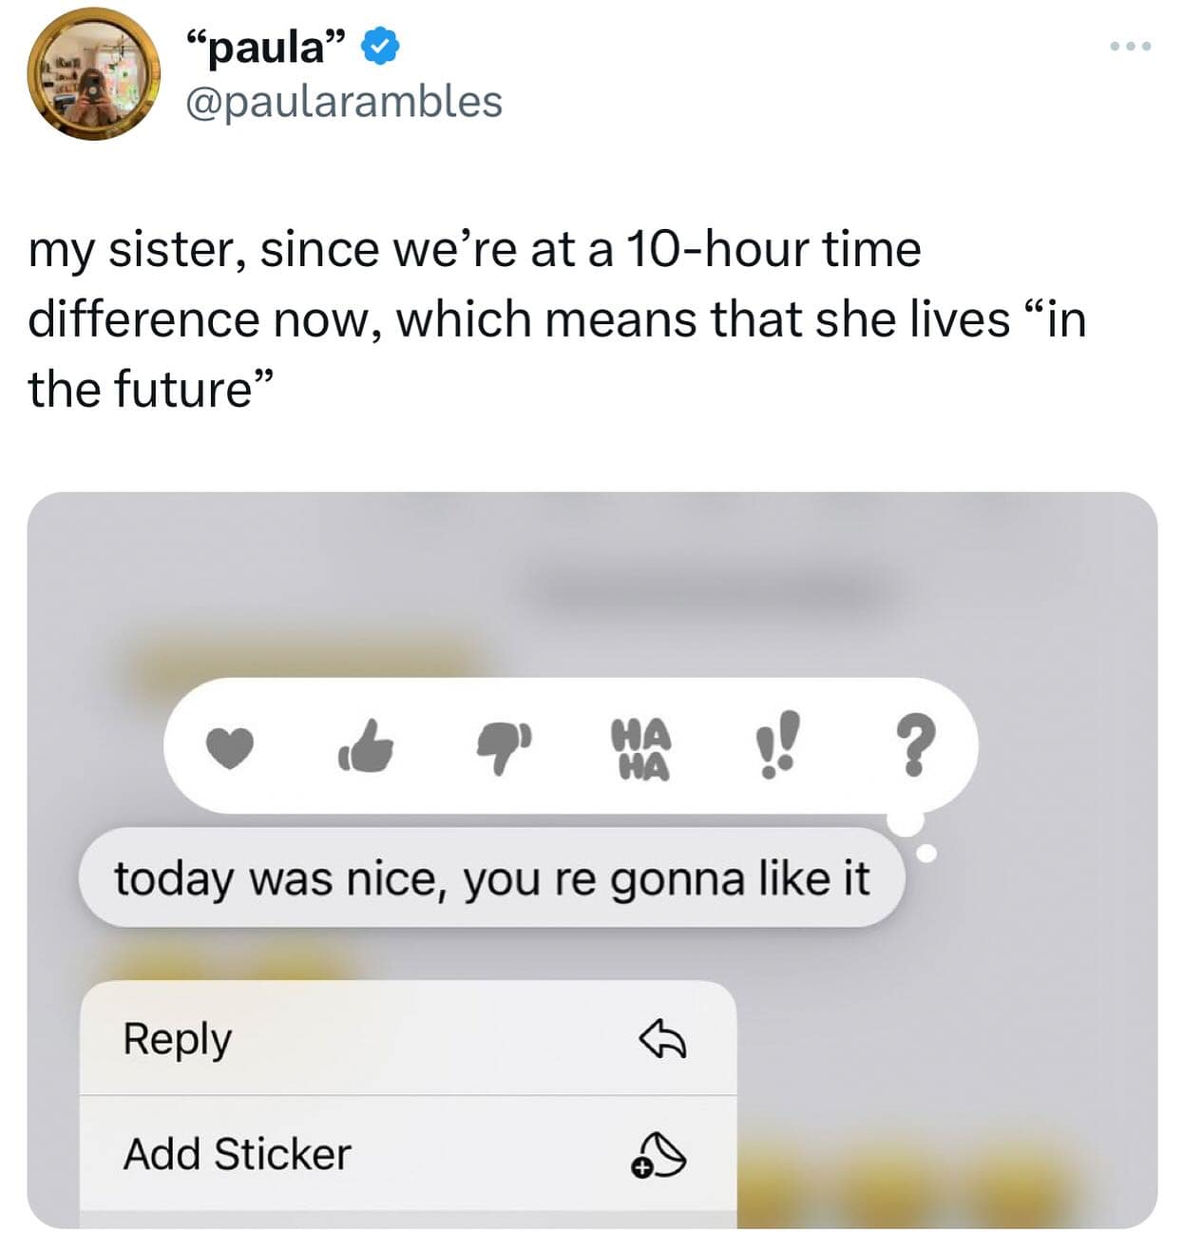Click the "today was nice" message bubble

tap(491, 877)
